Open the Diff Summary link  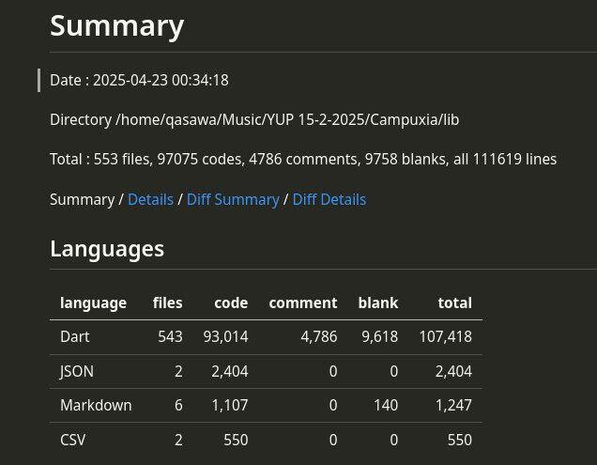233,199
